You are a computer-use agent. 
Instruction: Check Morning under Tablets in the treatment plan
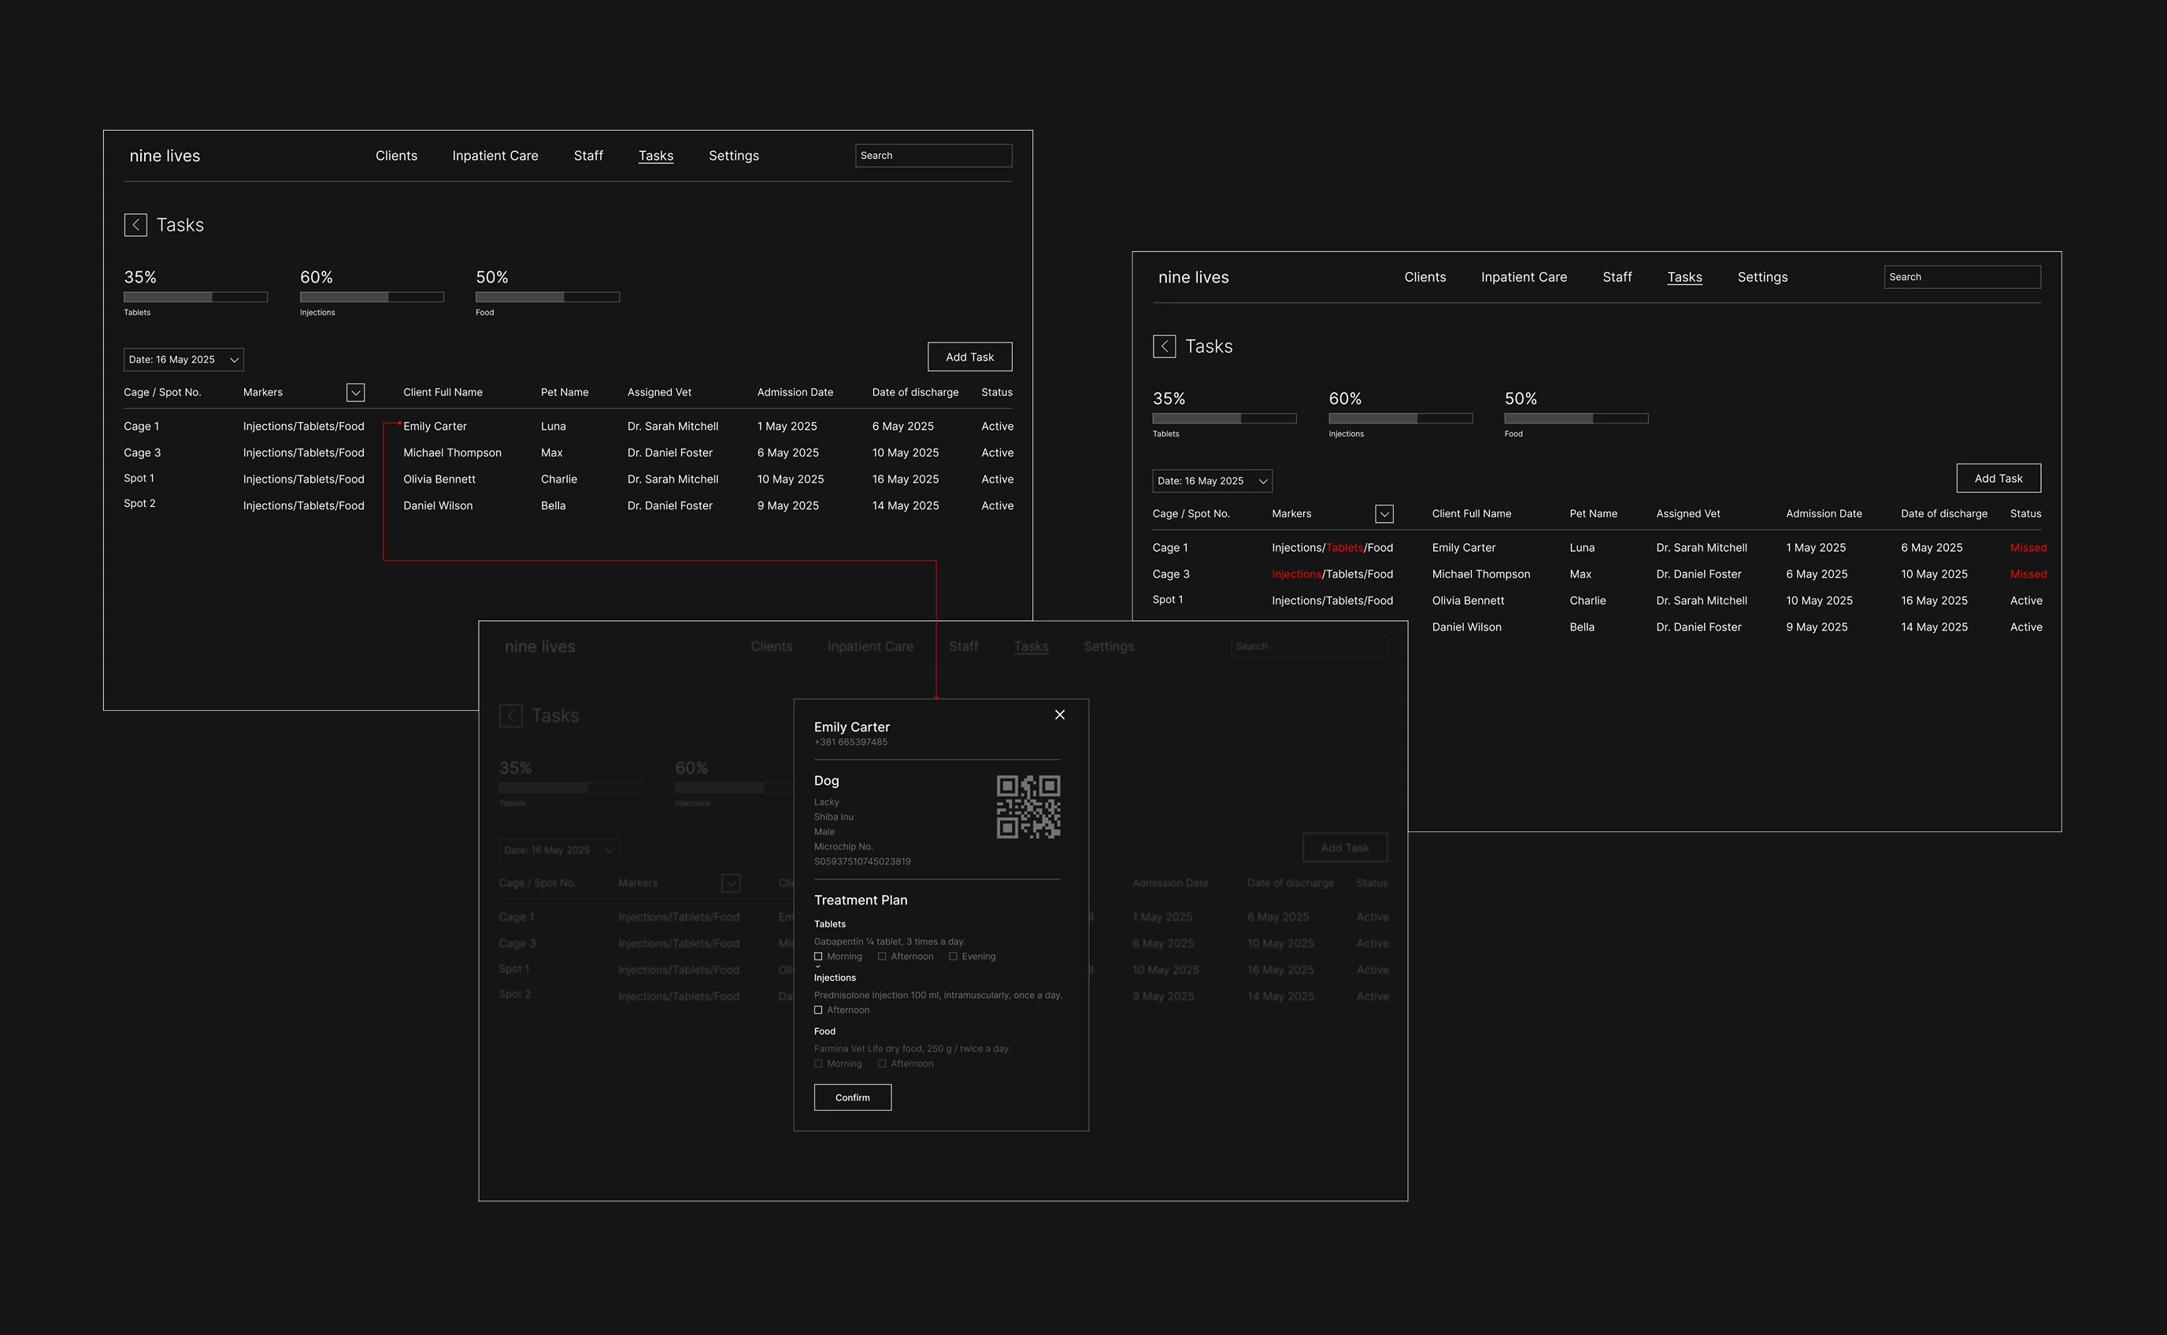pos(819,956)
